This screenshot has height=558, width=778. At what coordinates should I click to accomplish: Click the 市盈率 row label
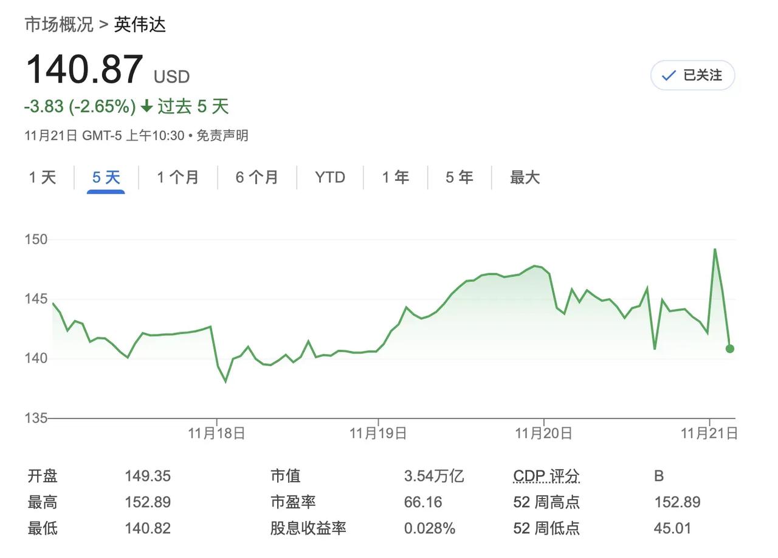[293, 503]
